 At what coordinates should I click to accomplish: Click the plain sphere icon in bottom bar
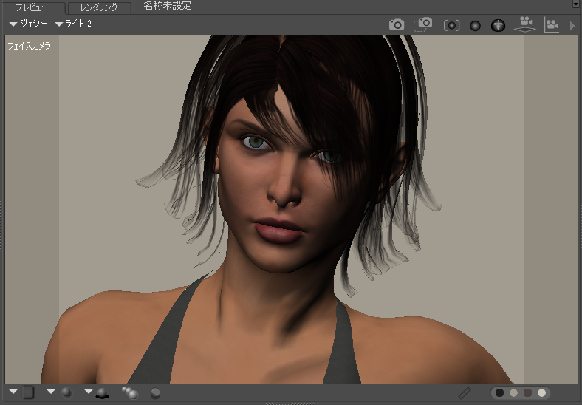pyautogui.click(x=66, y=392)
